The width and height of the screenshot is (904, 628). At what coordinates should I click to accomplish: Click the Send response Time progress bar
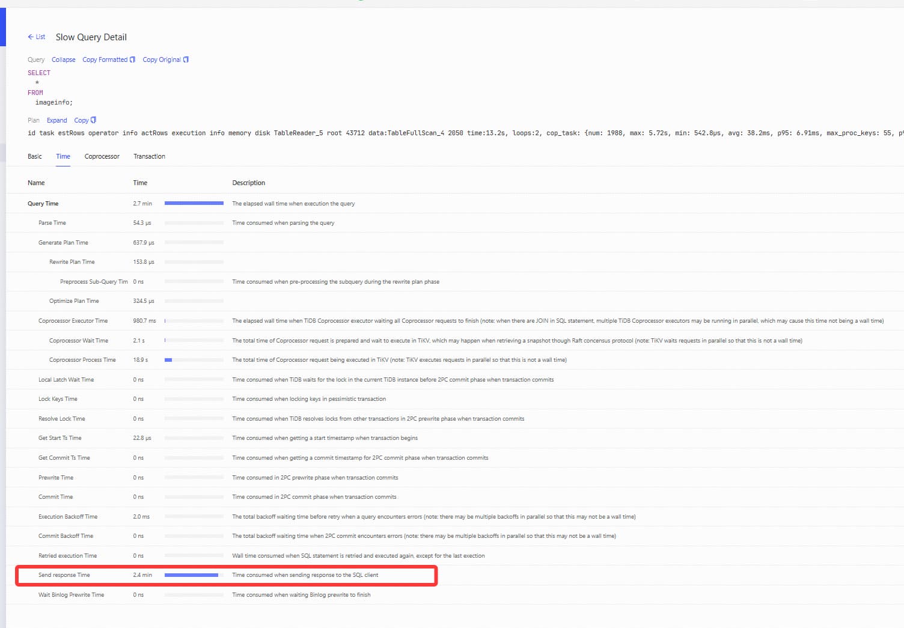pos(194,575)
